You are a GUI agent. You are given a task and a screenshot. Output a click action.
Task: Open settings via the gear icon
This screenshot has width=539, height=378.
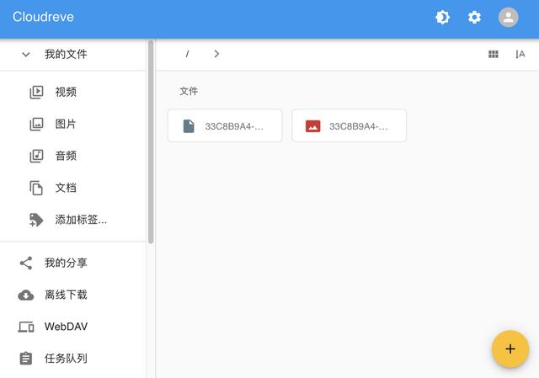pyautogui.click(x=475, y=17)
